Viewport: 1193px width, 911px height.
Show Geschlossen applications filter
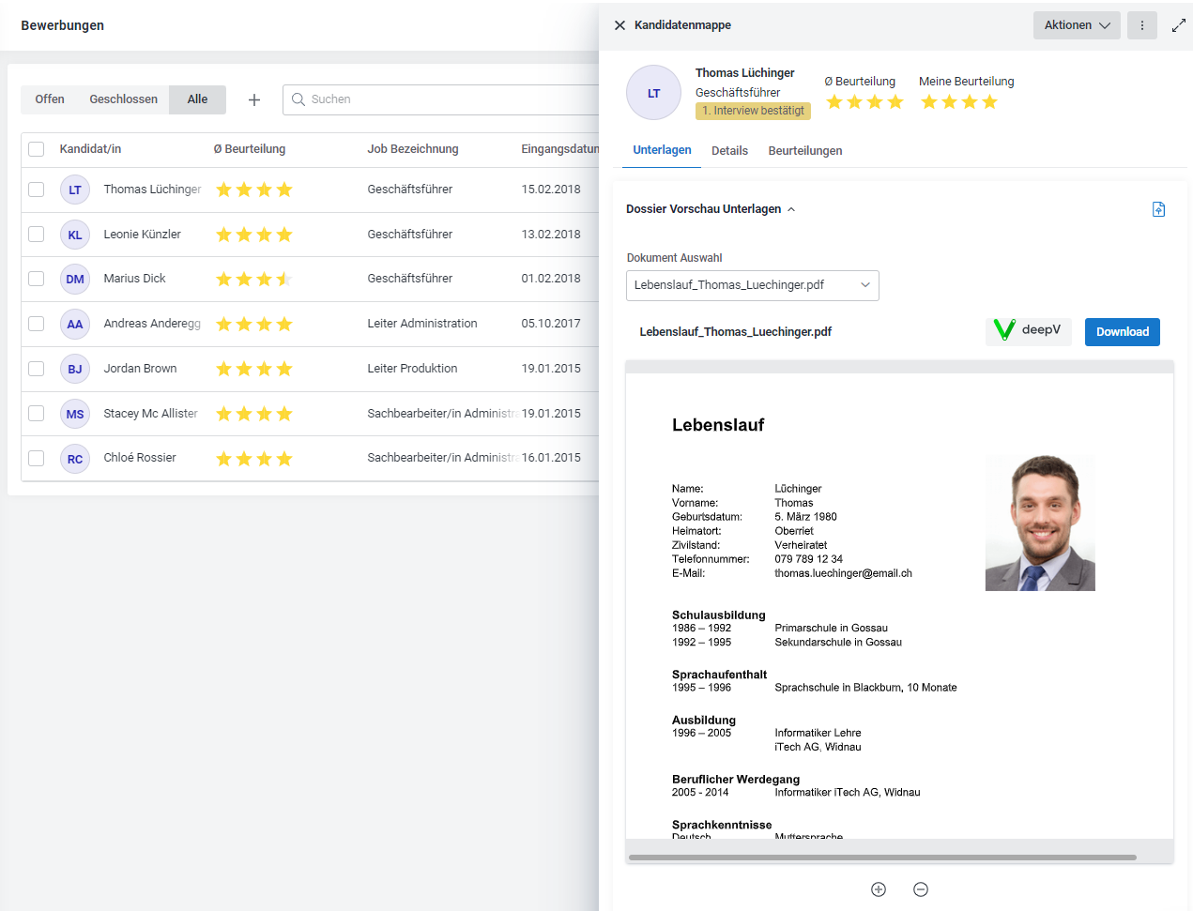point(124,99)
